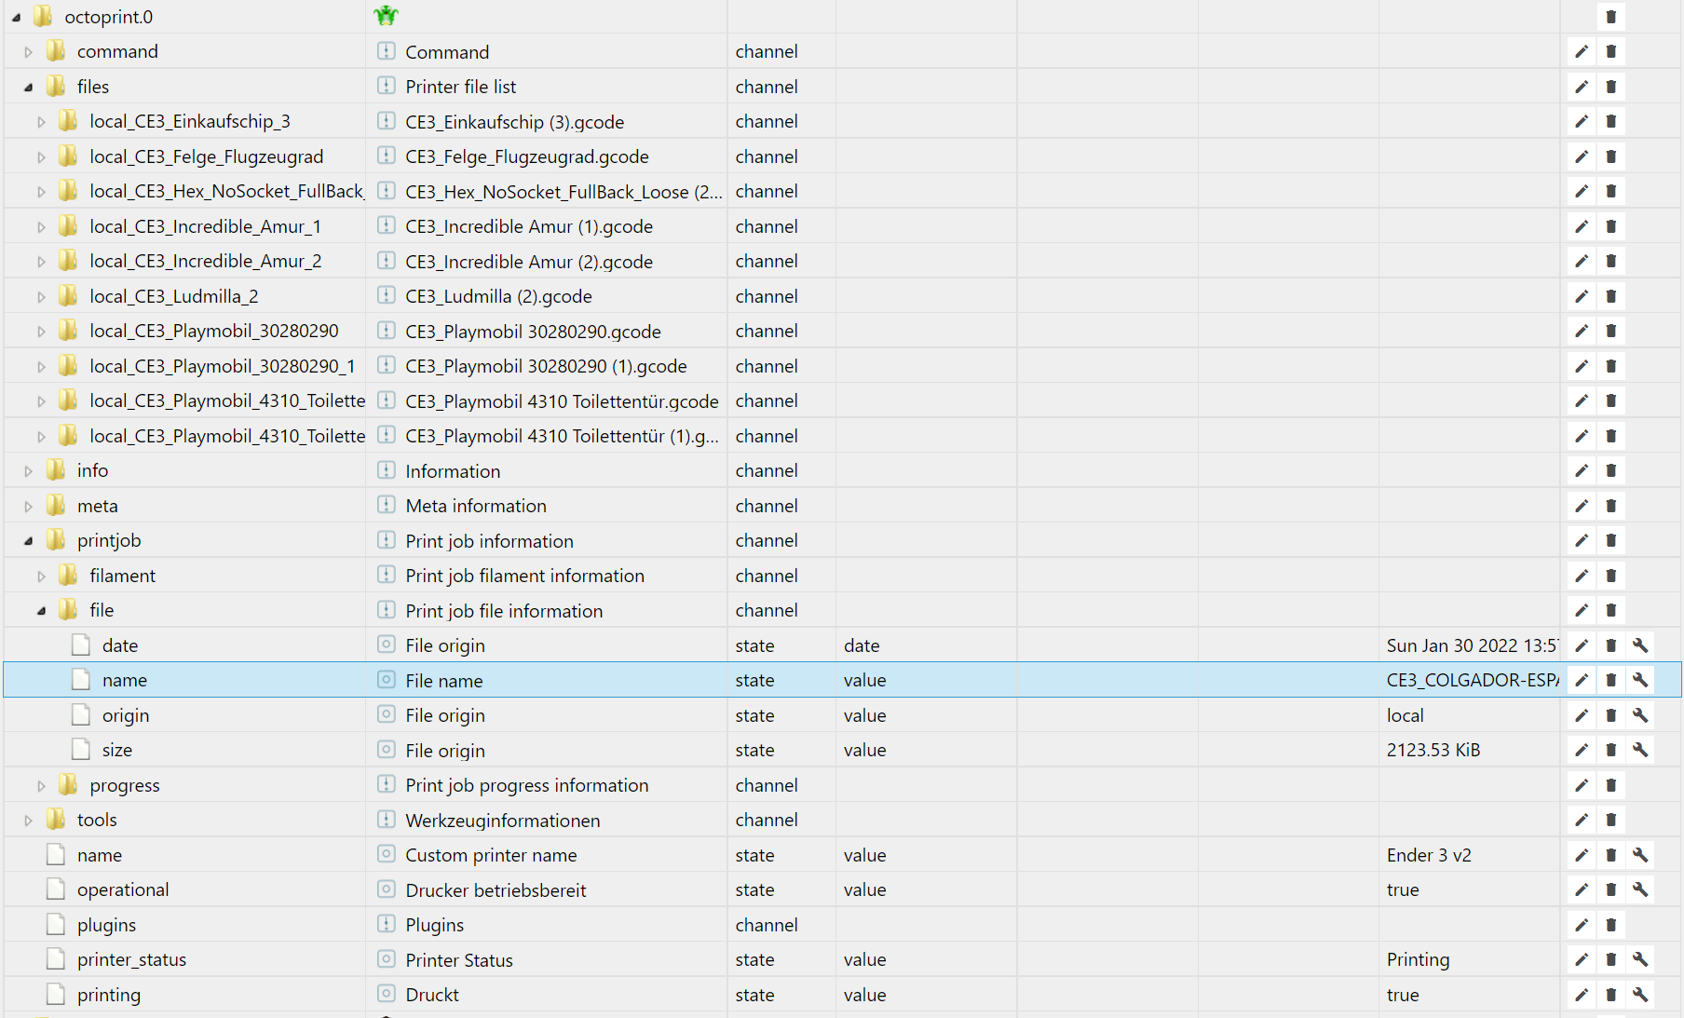1684x1018 pixels.
Task: Delete the meta channel with trash icon
Action: (1611, 506)
